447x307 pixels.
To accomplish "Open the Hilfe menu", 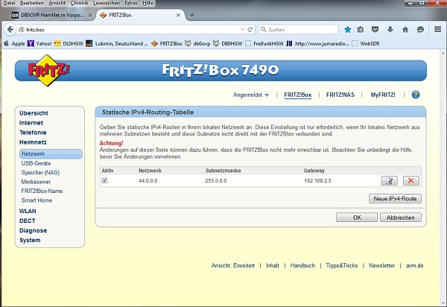I will [148, 3].
